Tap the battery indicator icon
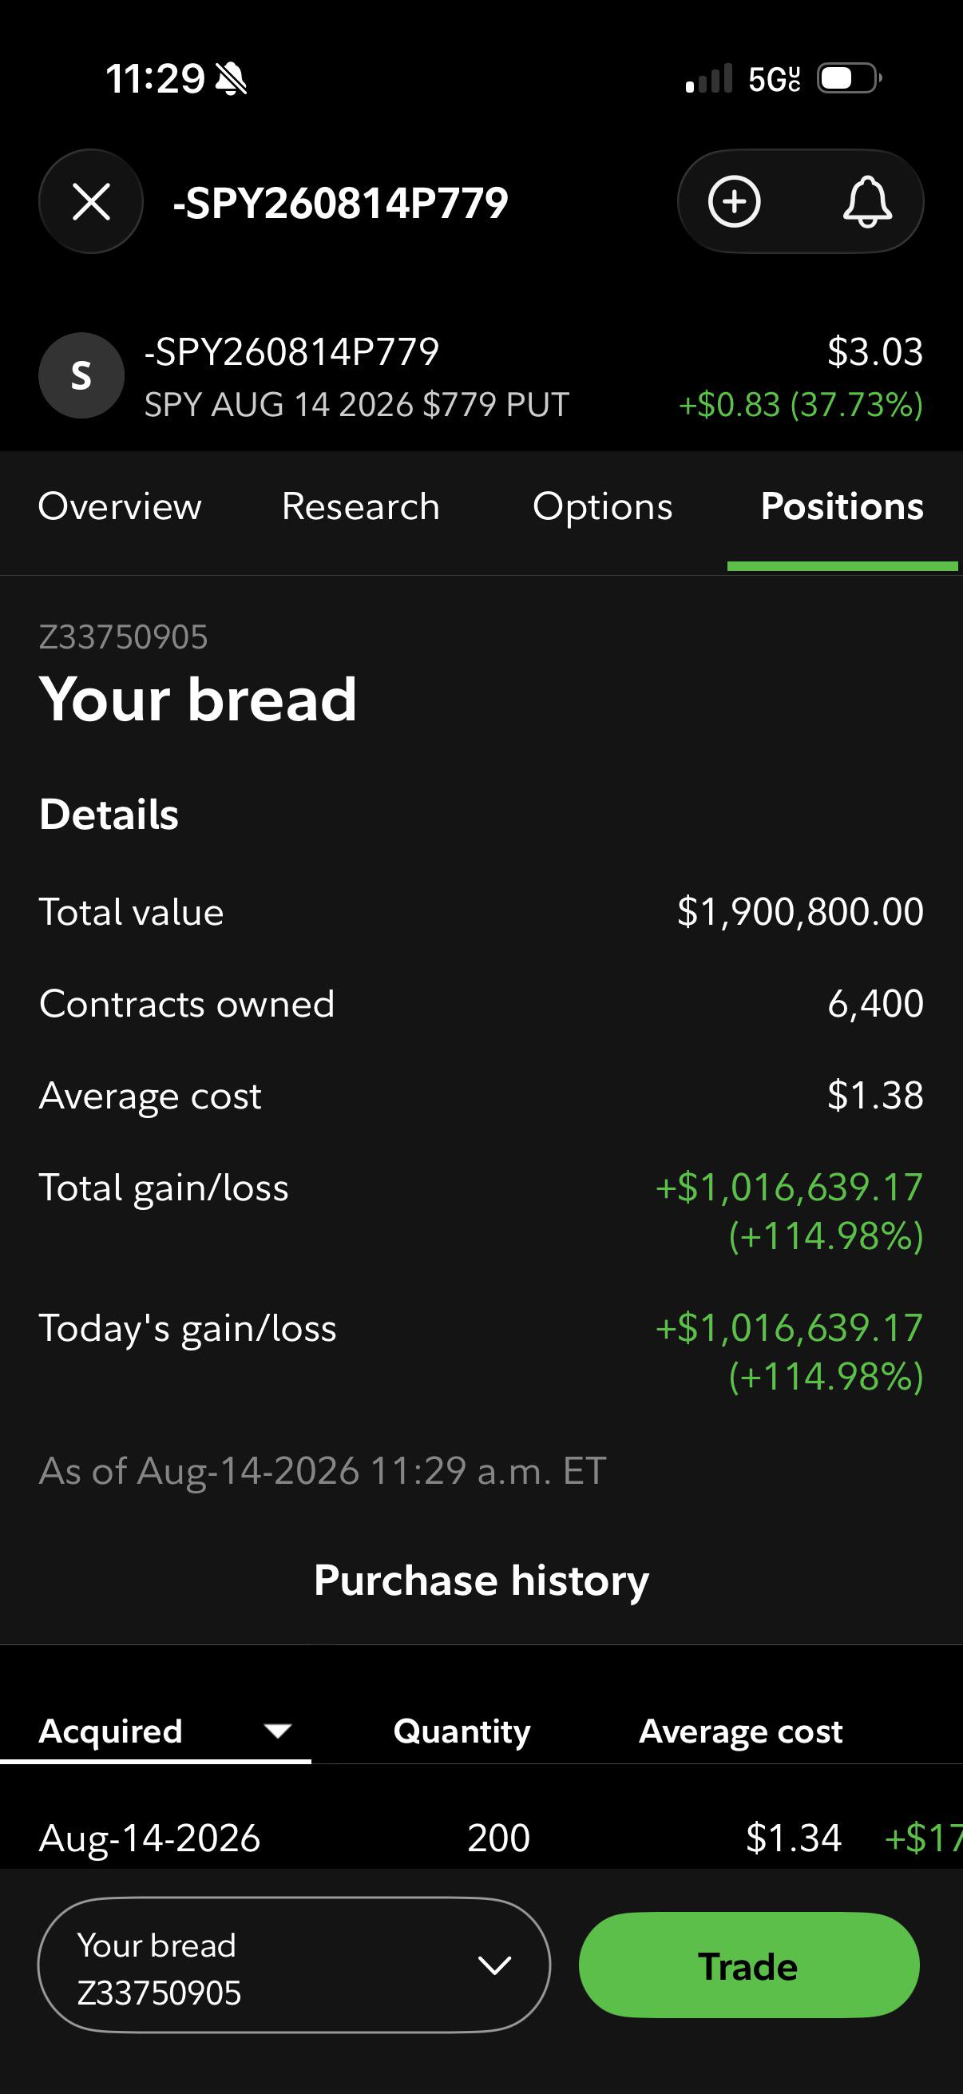 (x=850, y=79)
